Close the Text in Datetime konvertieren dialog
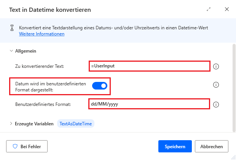 (x=226, y=9)
